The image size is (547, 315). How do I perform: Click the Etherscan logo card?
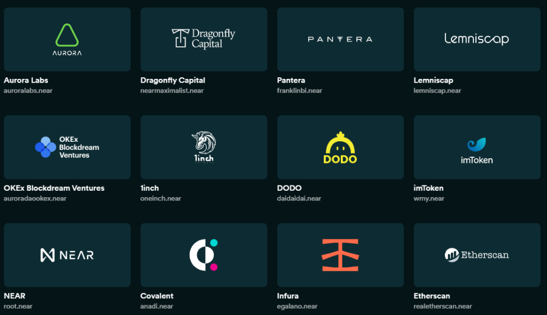pos(477,255)
